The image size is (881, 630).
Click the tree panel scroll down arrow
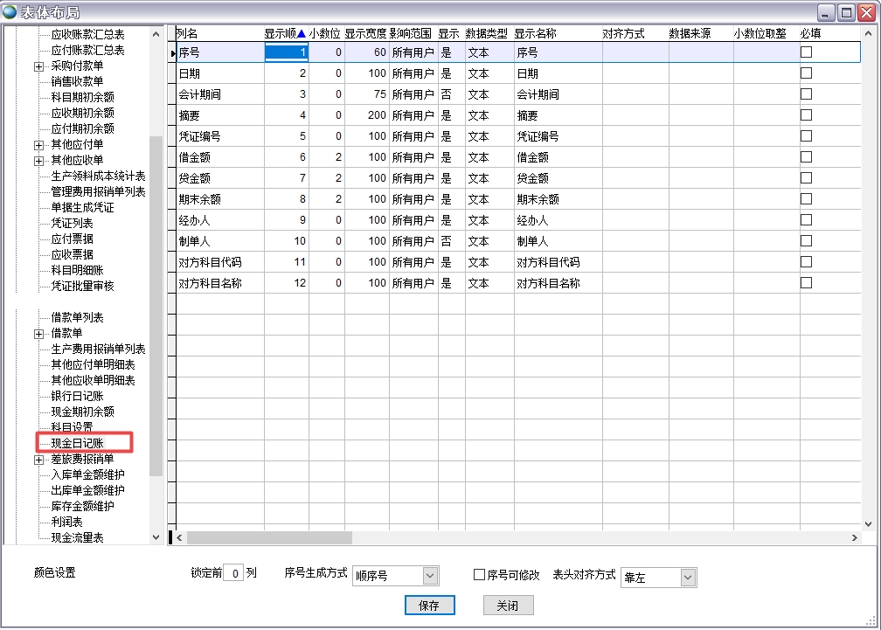pyautogui.click(x=156, y=537)
